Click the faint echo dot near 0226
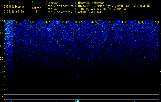 click(92, 76)
